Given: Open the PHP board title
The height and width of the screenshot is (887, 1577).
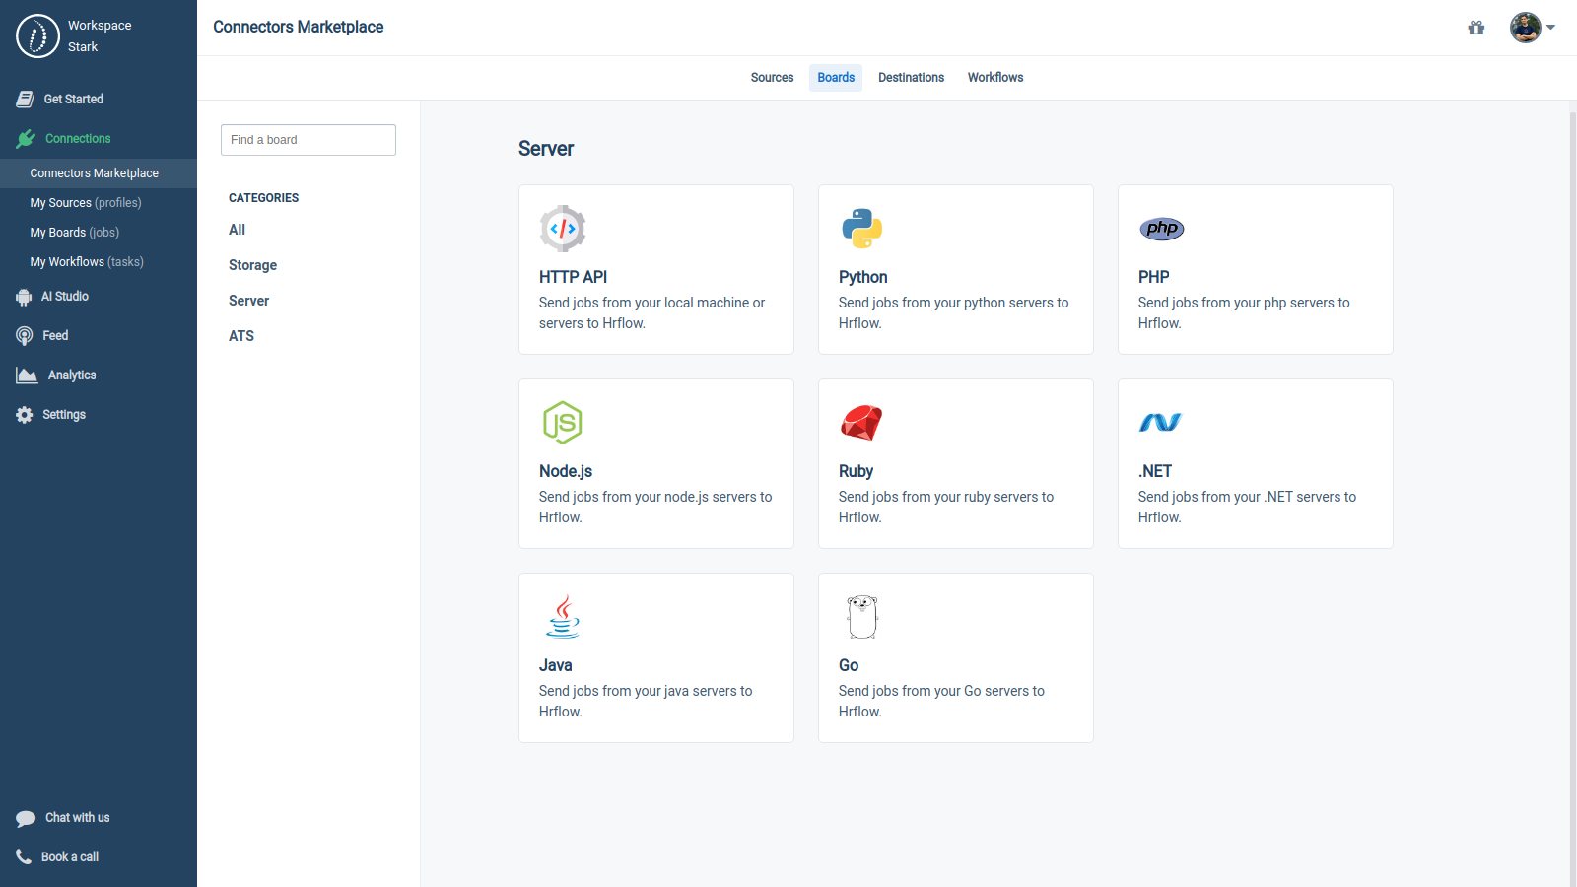Looking at the screenshot, I should [1153, 278].
